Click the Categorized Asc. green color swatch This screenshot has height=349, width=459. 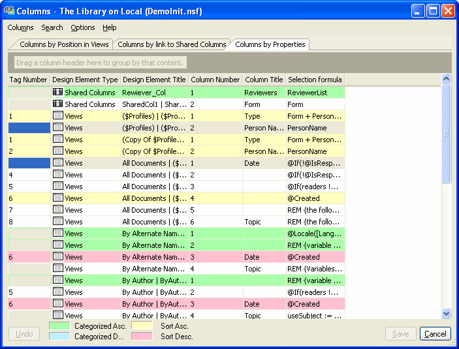click(59, 326)
